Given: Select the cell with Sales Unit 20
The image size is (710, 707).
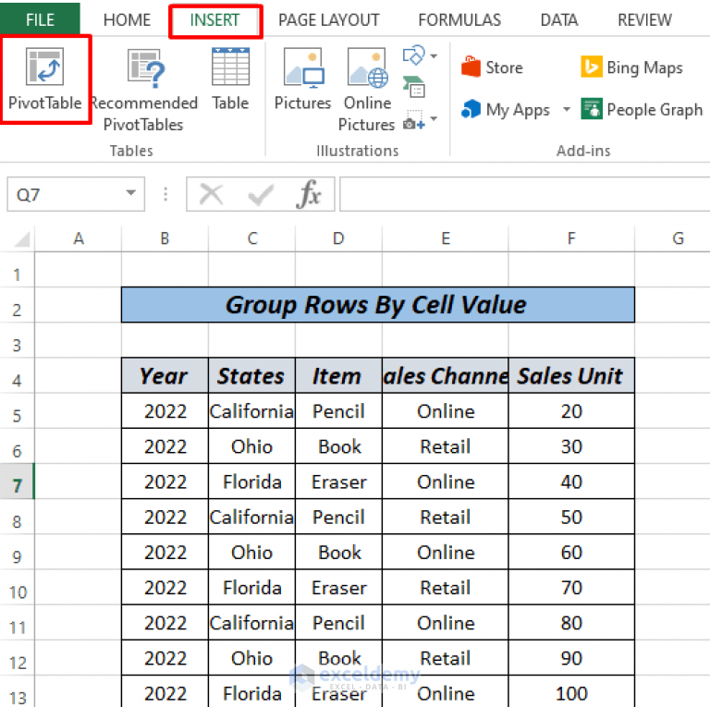Looking at the screenshot, I should click(571, 411).
